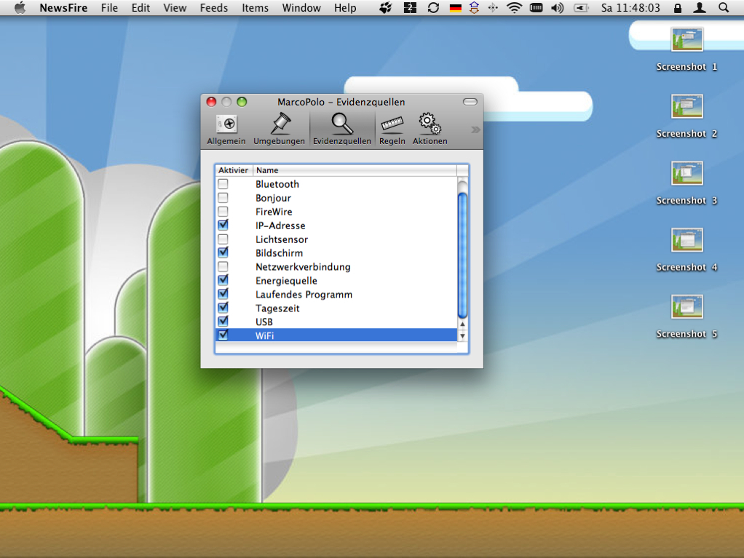This screenshot has width=744, height=558.
Task: Open the volume speaker menu
Action: [558, 7]
